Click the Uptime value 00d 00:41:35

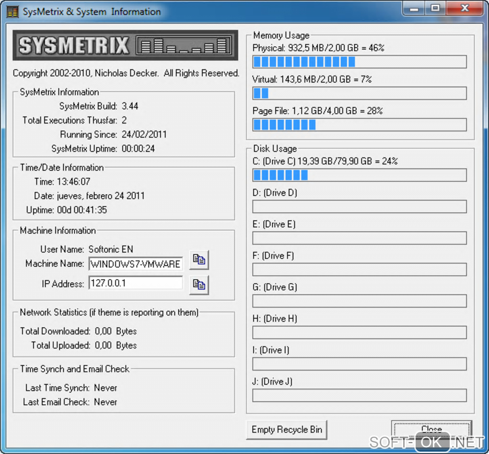pyautogui.click(x=82, y=210)
